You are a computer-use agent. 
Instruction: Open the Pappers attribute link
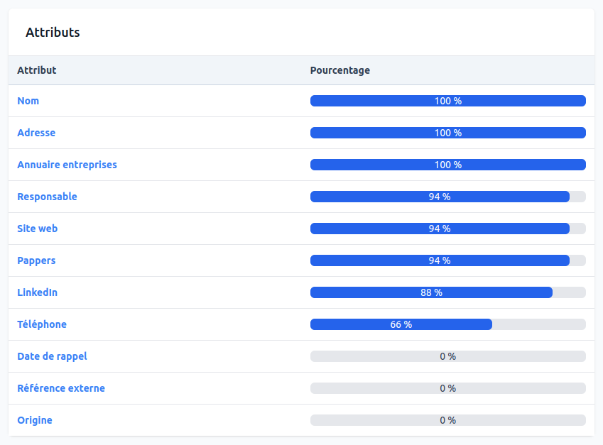37,260
